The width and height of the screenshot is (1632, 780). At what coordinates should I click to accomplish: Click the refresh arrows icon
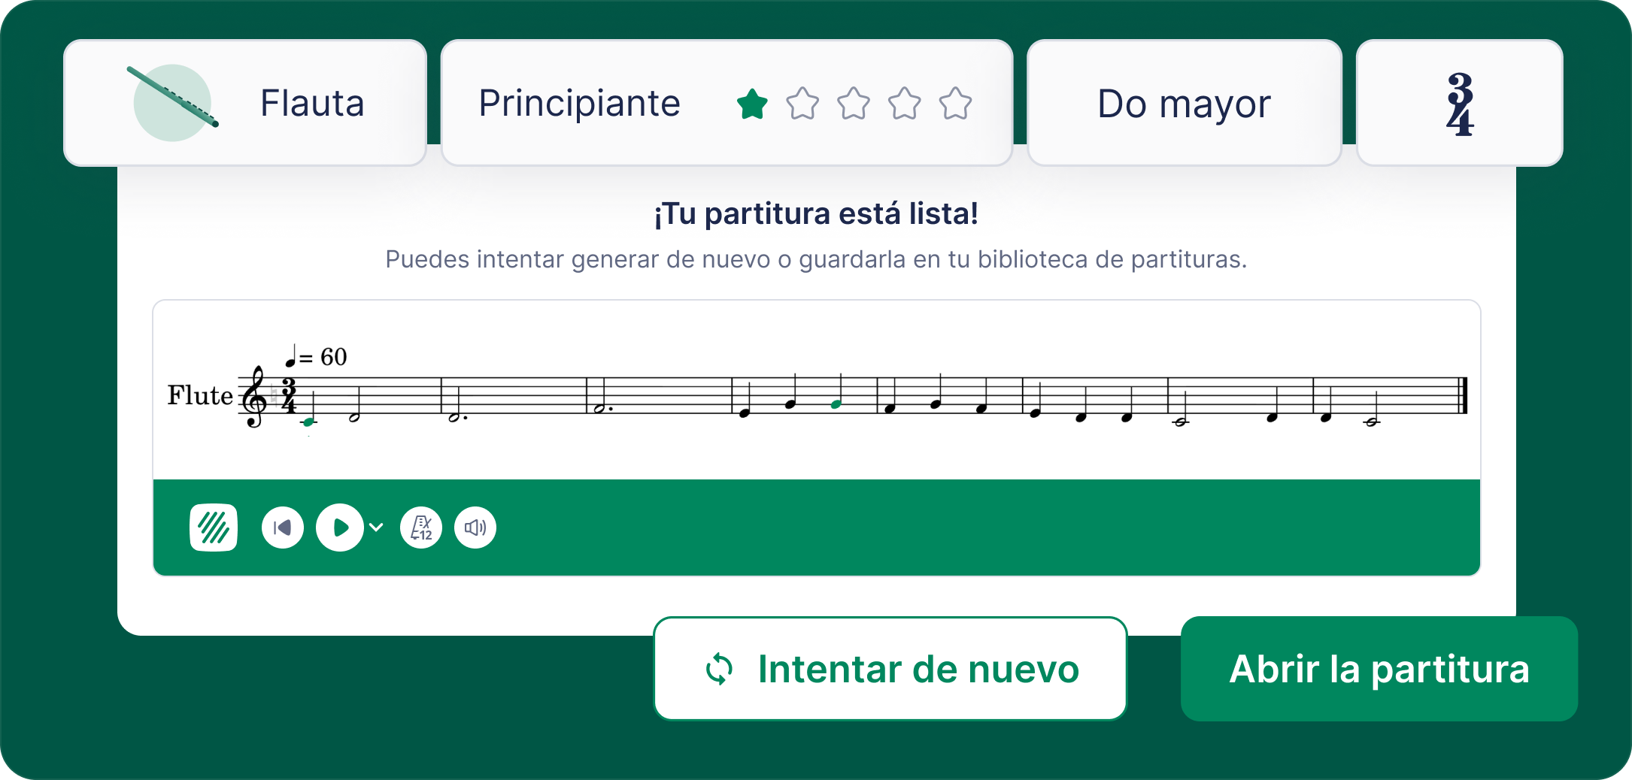click(x=719, y=669)
